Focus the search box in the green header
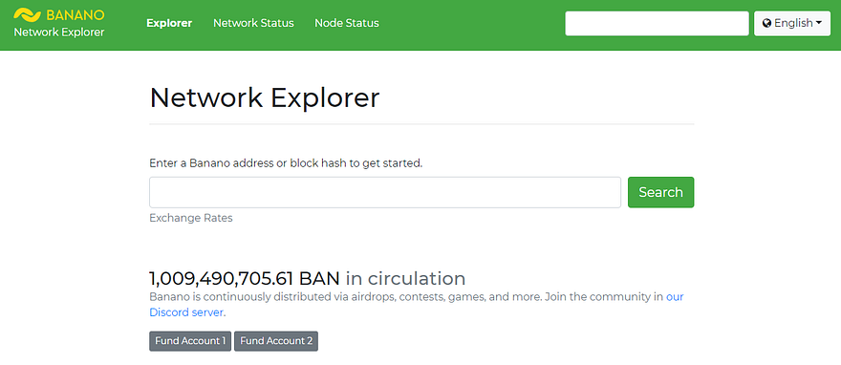 point(658,24)
